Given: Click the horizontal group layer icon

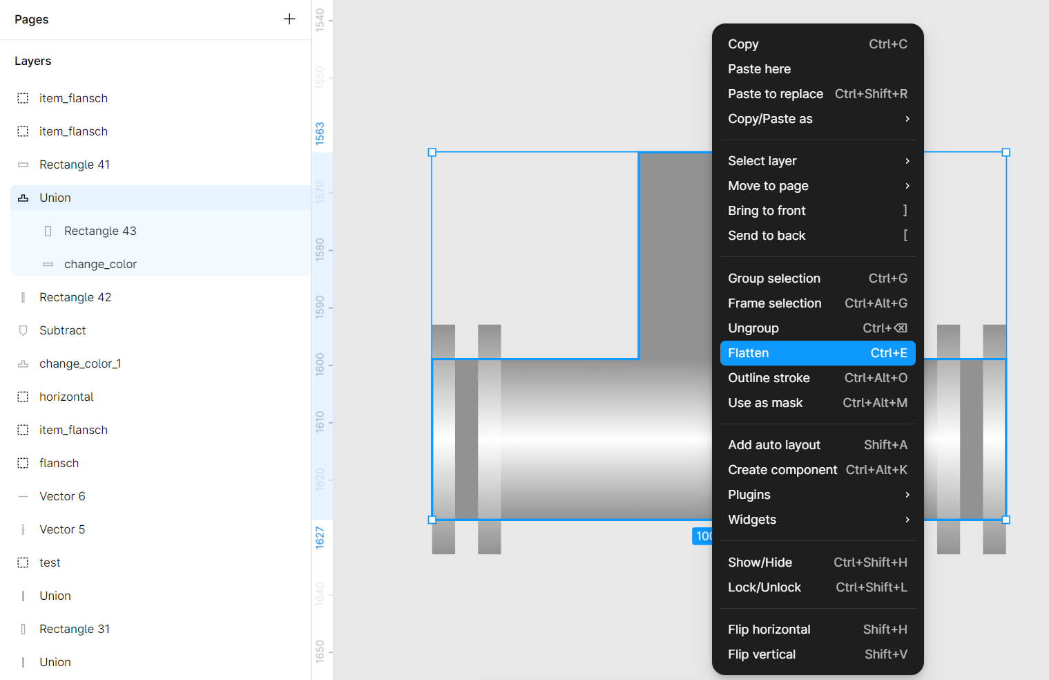Looking at the screenshot, I should 23,397.
